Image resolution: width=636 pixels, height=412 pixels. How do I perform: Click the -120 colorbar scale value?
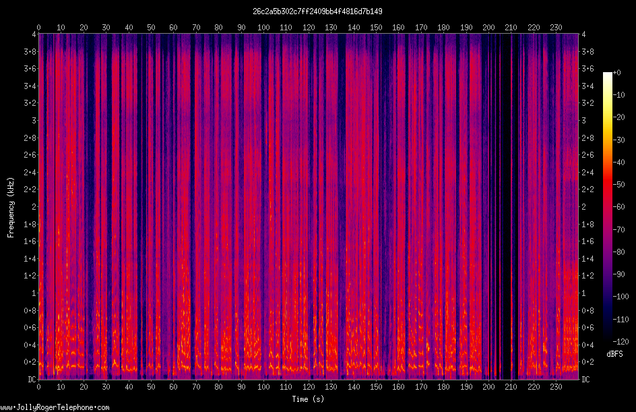[x=621, y=342]
